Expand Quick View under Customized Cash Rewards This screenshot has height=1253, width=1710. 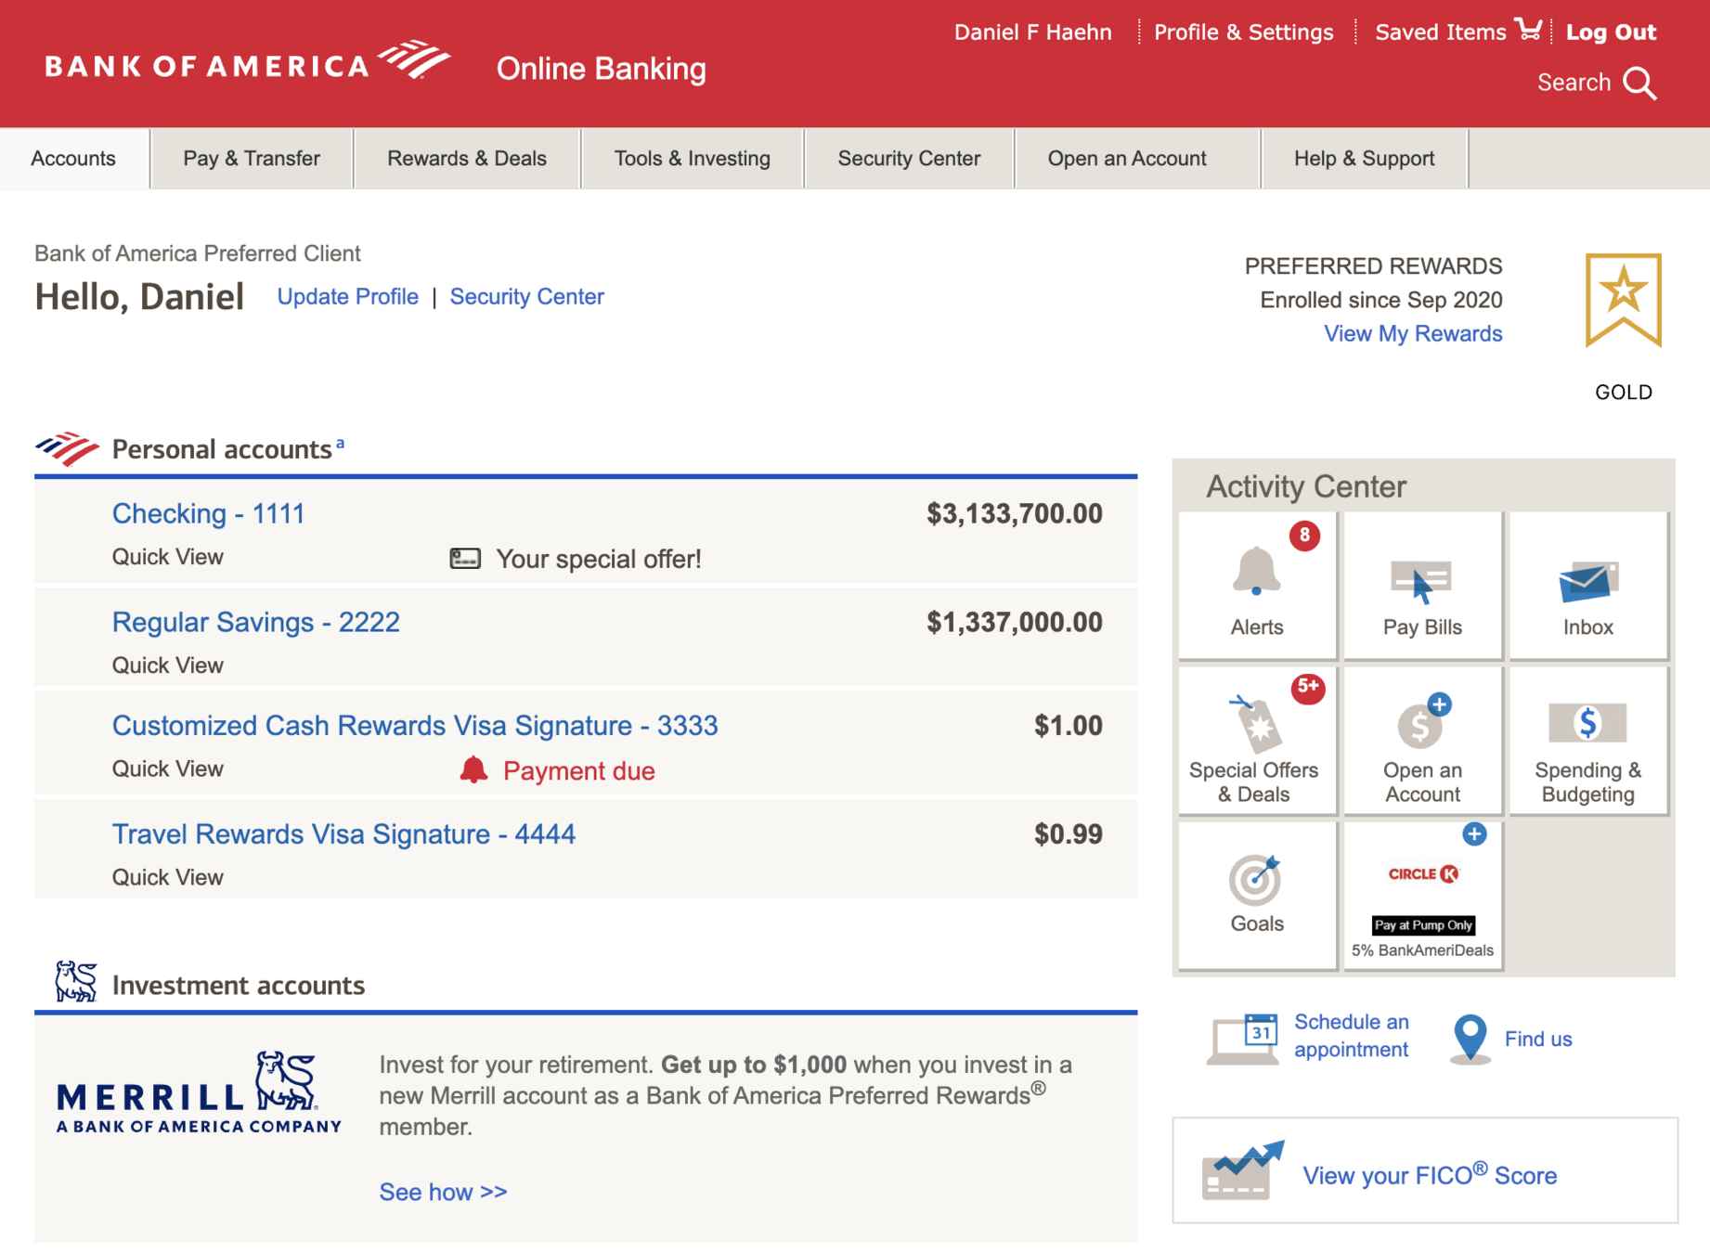click(x=168, y=769)
